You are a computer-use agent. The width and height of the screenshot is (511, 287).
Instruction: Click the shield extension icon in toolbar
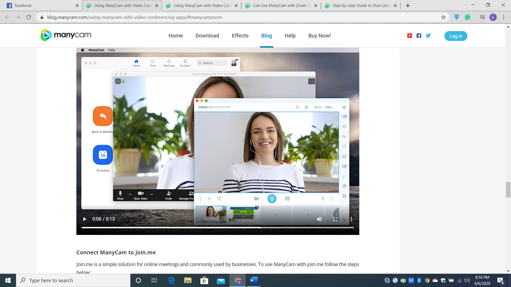click(x=457, y=17)
